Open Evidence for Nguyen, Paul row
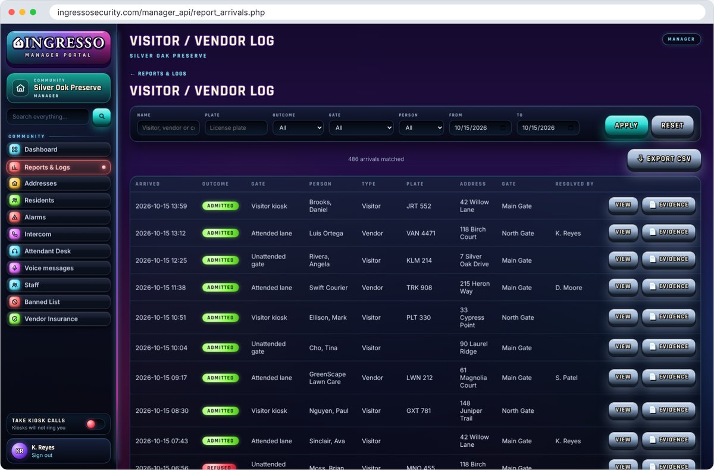The height and width of the screenshot is (470, 714). coord(669,410)
